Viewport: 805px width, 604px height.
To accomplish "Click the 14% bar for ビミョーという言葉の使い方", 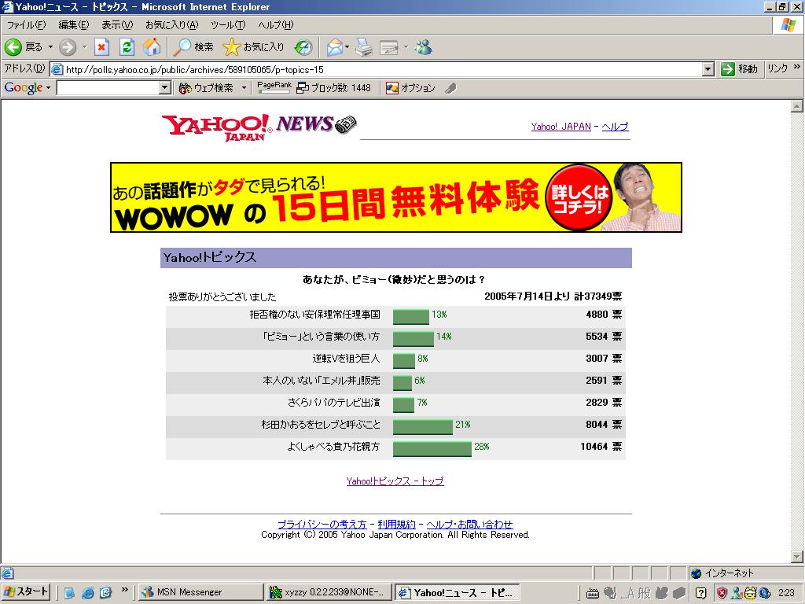I will tap(414, 338).
